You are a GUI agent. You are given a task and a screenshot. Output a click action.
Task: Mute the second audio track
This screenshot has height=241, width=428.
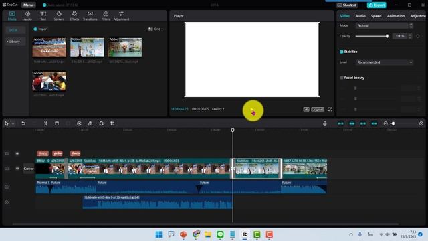7,202
